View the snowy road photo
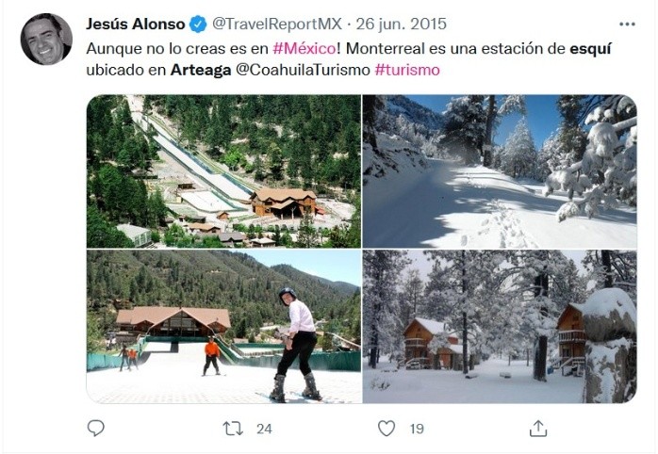Screen dimensions: 658x454 click(500, 171)
